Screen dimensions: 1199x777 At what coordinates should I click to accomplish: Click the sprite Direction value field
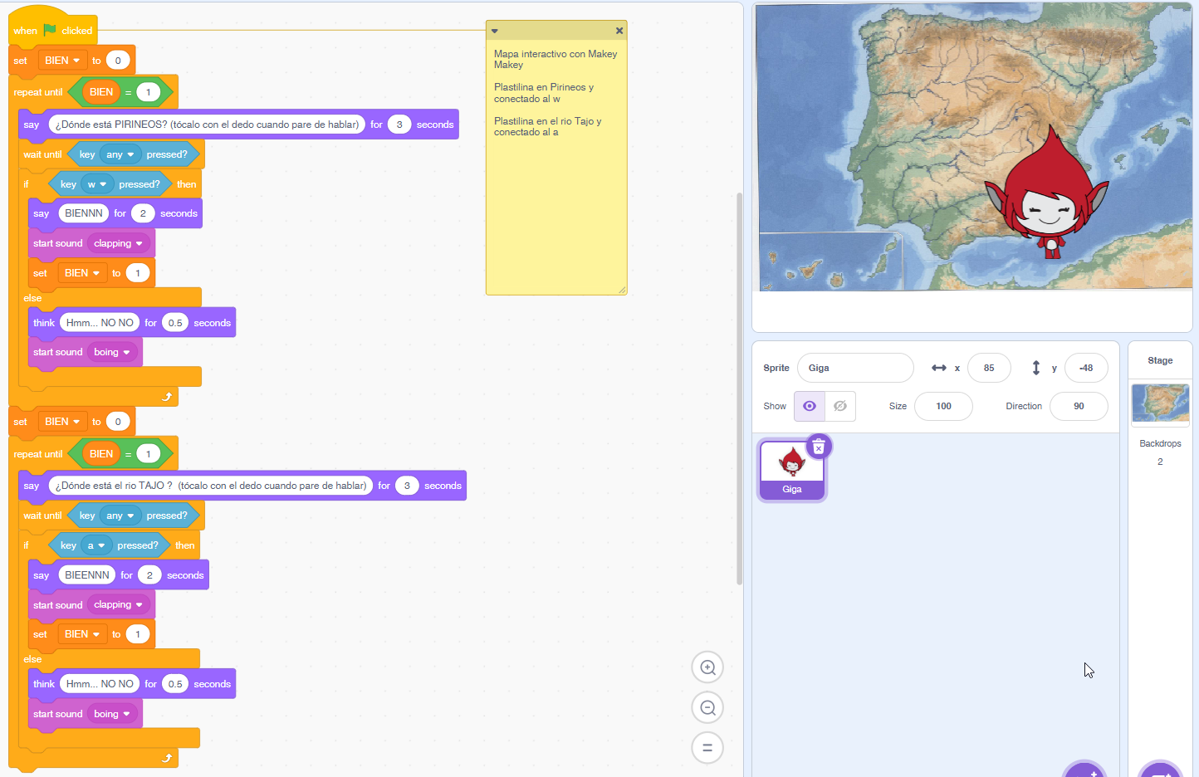(1078, 406)
